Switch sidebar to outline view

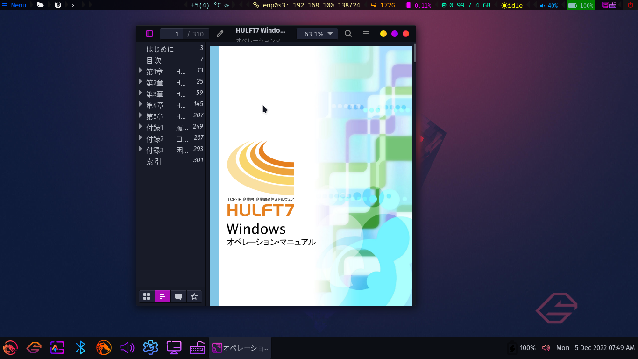point(163,296)
